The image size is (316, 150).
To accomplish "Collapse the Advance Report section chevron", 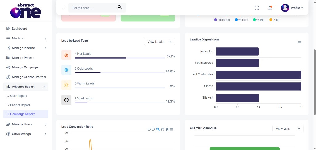I will tap(45, 87).
